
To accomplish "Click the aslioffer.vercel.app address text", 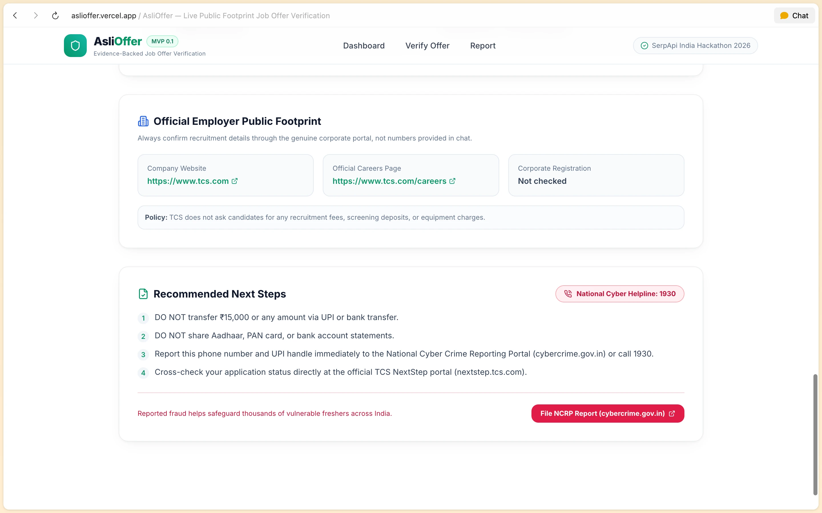I will pyautogui.click(x=104, y=16).
